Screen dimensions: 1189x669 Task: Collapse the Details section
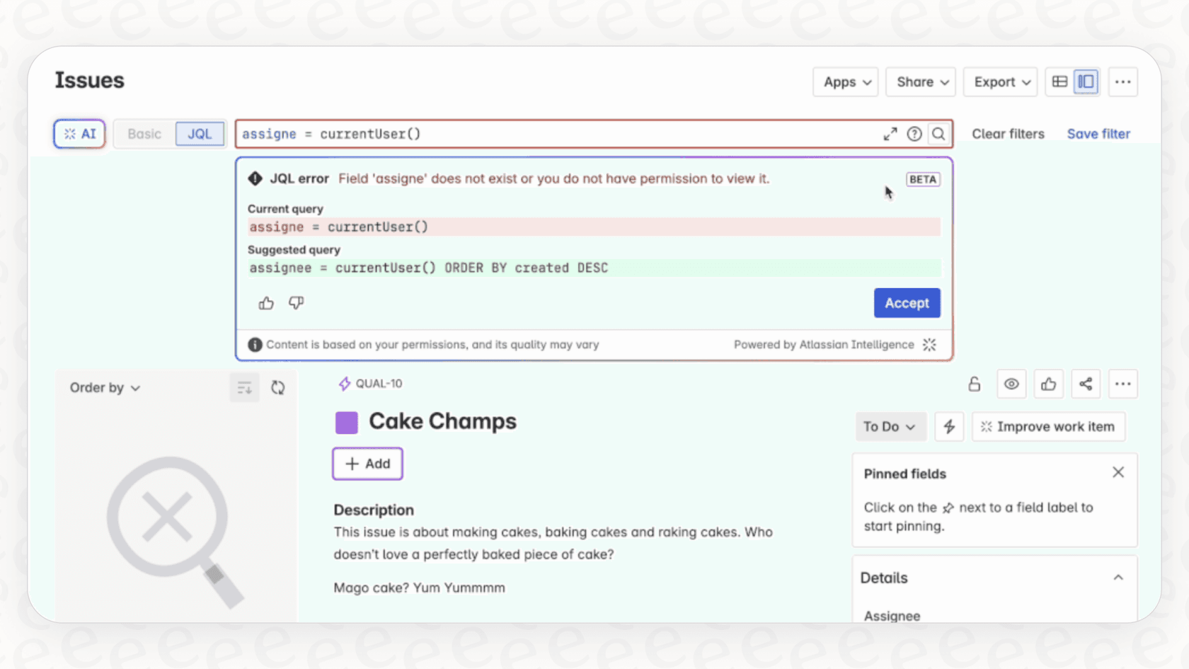point(1119,578)
